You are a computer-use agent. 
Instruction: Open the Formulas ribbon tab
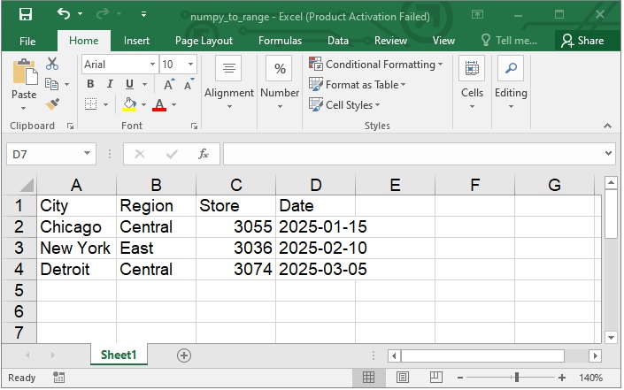pyautogui.click(x=280, y=41)
